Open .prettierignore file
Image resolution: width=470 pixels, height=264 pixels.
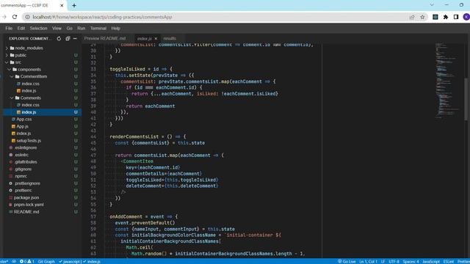[x=27, y=183]
